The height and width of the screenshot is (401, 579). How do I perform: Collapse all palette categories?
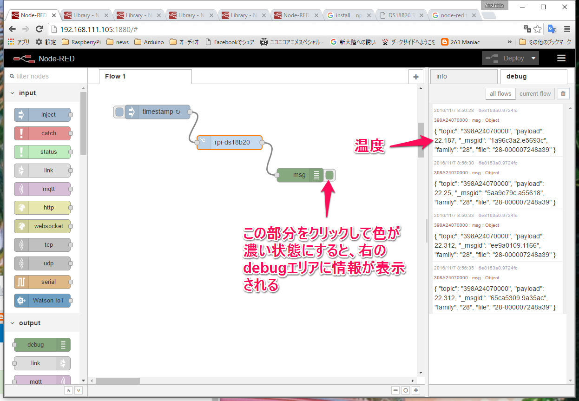[x=68, y=390]
